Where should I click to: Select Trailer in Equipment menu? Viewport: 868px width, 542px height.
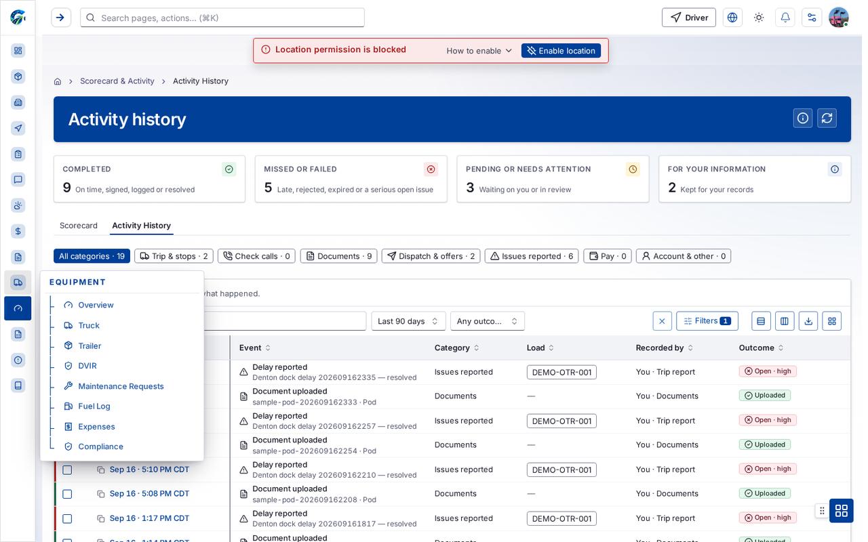(90, 346)
